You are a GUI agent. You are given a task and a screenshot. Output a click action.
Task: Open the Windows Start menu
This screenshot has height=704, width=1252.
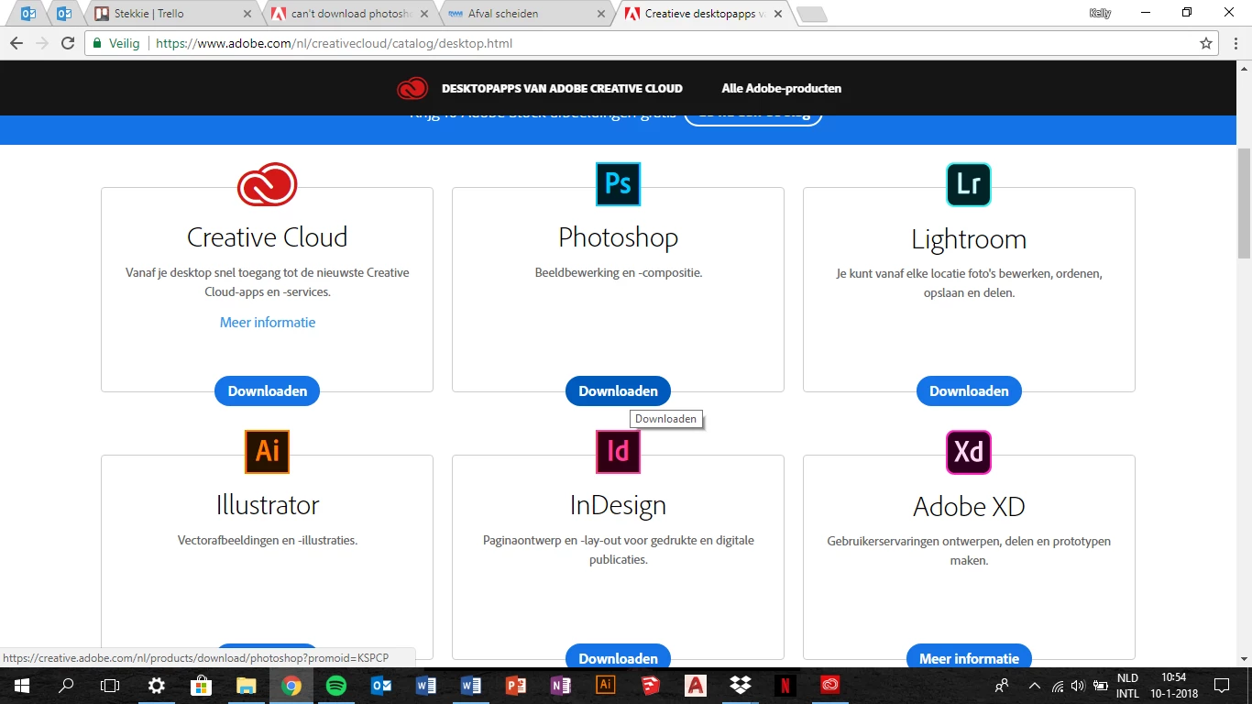tap(21, 685)
